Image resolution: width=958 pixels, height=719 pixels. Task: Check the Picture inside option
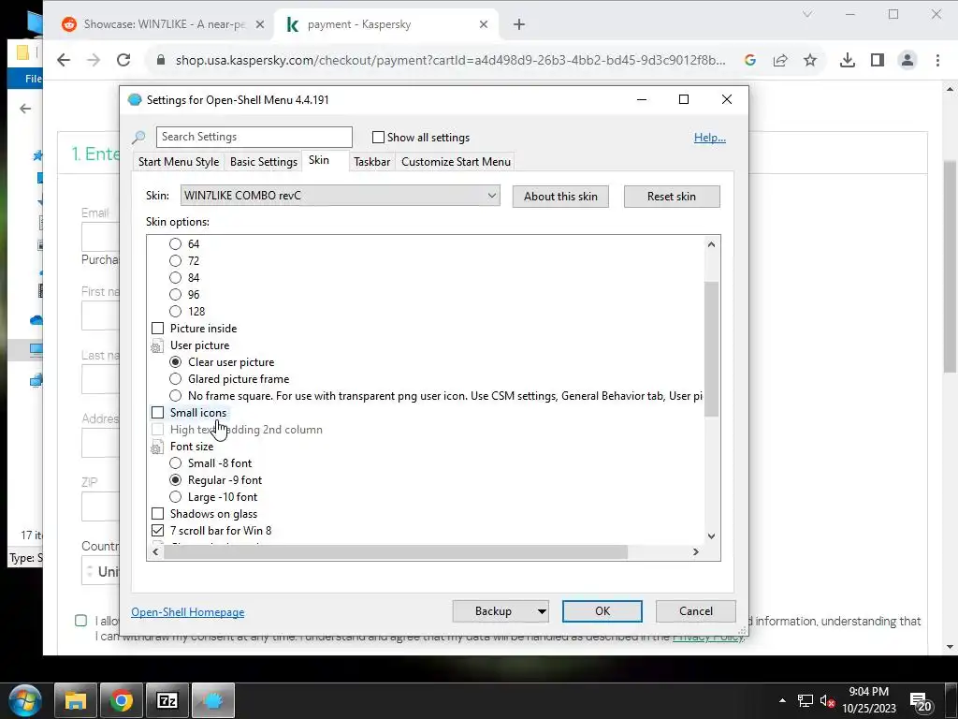point(157,329)
